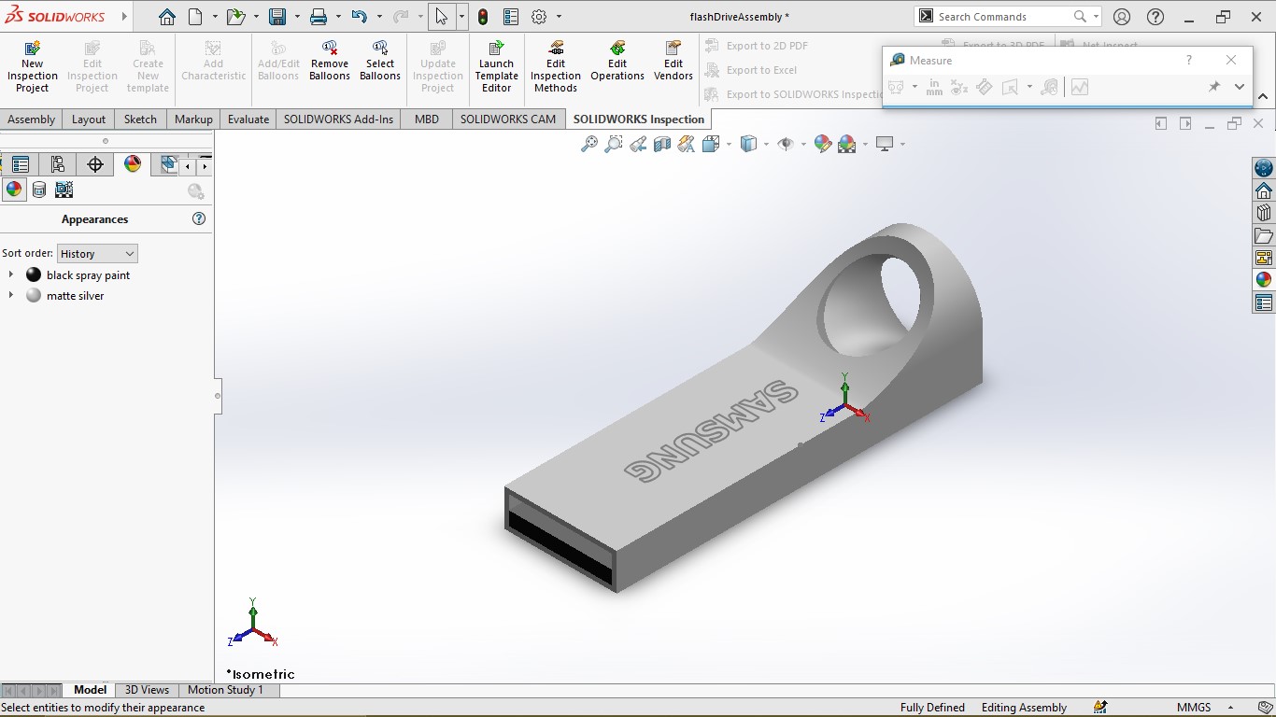
Task: Collapse the CommandManager ribbon arrow
Action: point(1263,96)
